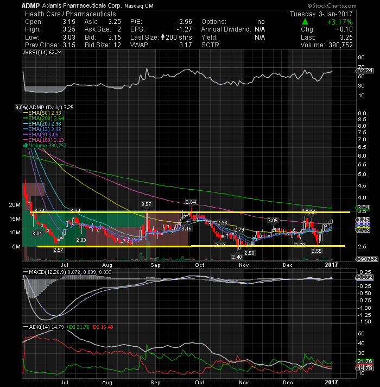Click the 3.64 peak label on the chart

191,202
